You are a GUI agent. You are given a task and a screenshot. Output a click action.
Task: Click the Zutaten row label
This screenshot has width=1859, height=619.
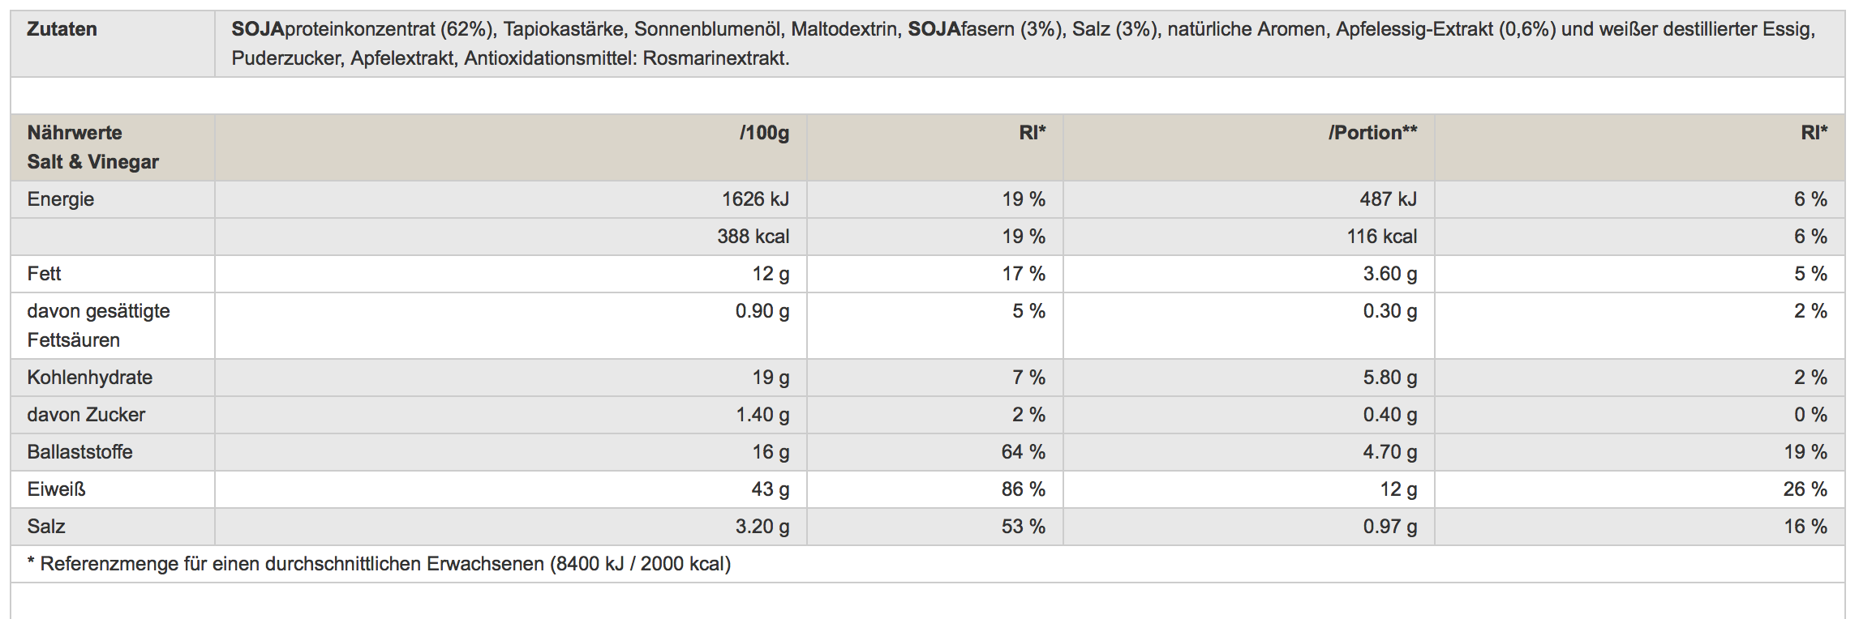62,29
